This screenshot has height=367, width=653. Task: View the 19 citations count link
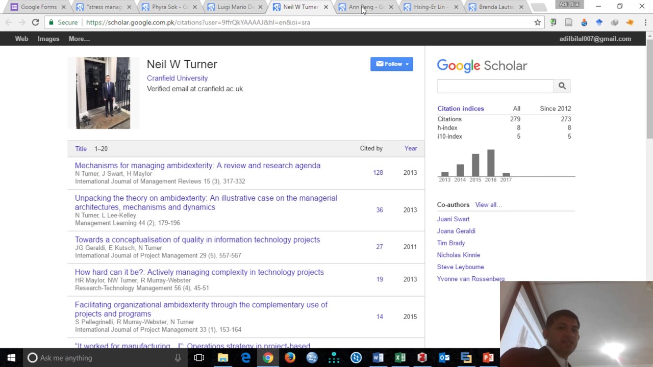(380, 279)
